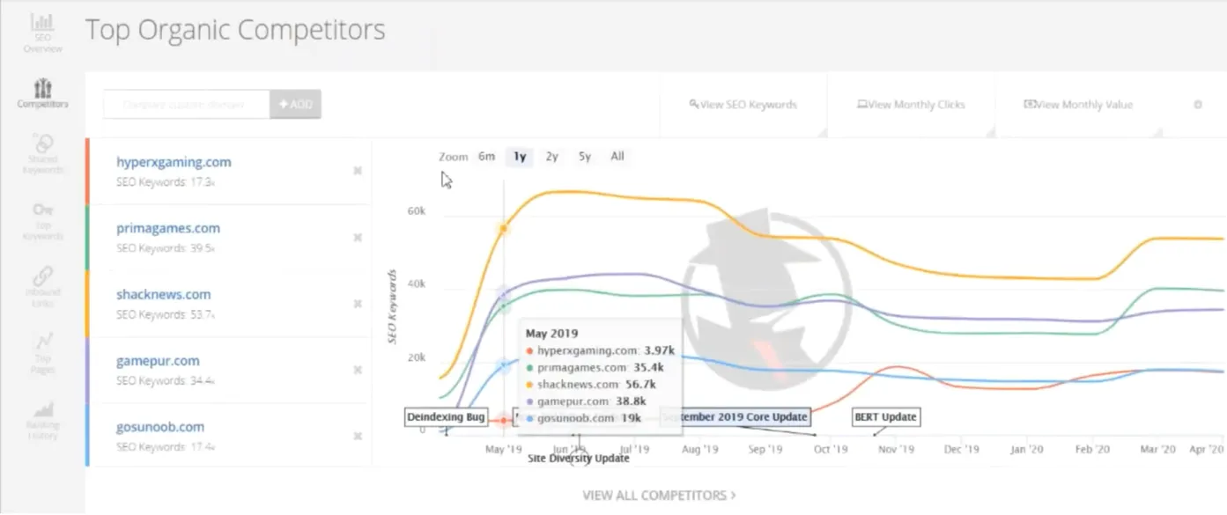The image size is (1227, 515).
Task: Go to Top Keywords sidebar icon
Action: (x=42, y=220)
